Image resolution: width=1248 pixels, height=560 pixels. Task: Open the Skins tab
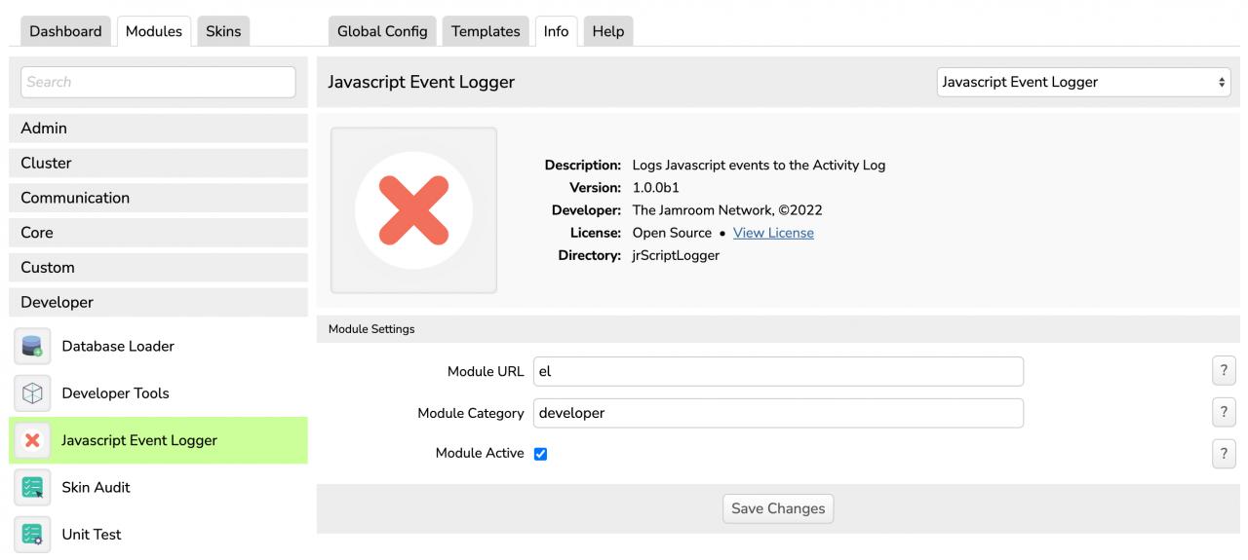[x=223, y=31]
